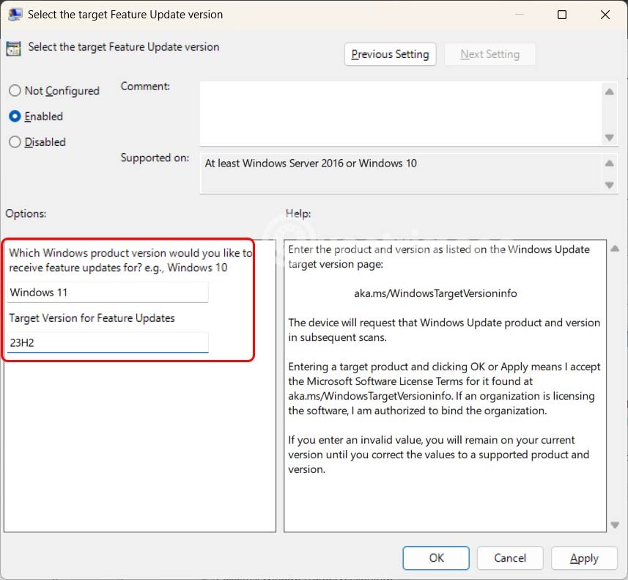Click Comment box scroll down arrow
Image resolution: width=628 pixels, height=580 pixels.
pos(609,138)
